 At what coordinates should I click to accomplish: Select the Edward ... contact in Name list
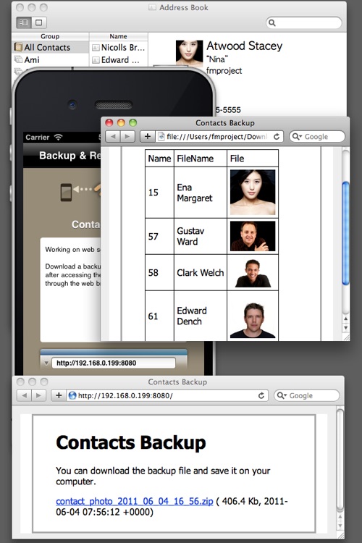pos(119,60)
